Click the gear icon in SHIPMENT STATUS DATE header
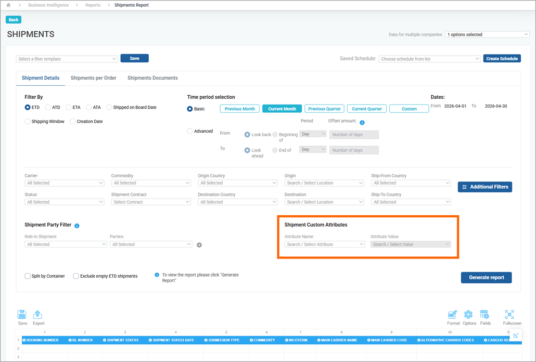The height and width of the screenshot is (362, 536). (150, 340)
